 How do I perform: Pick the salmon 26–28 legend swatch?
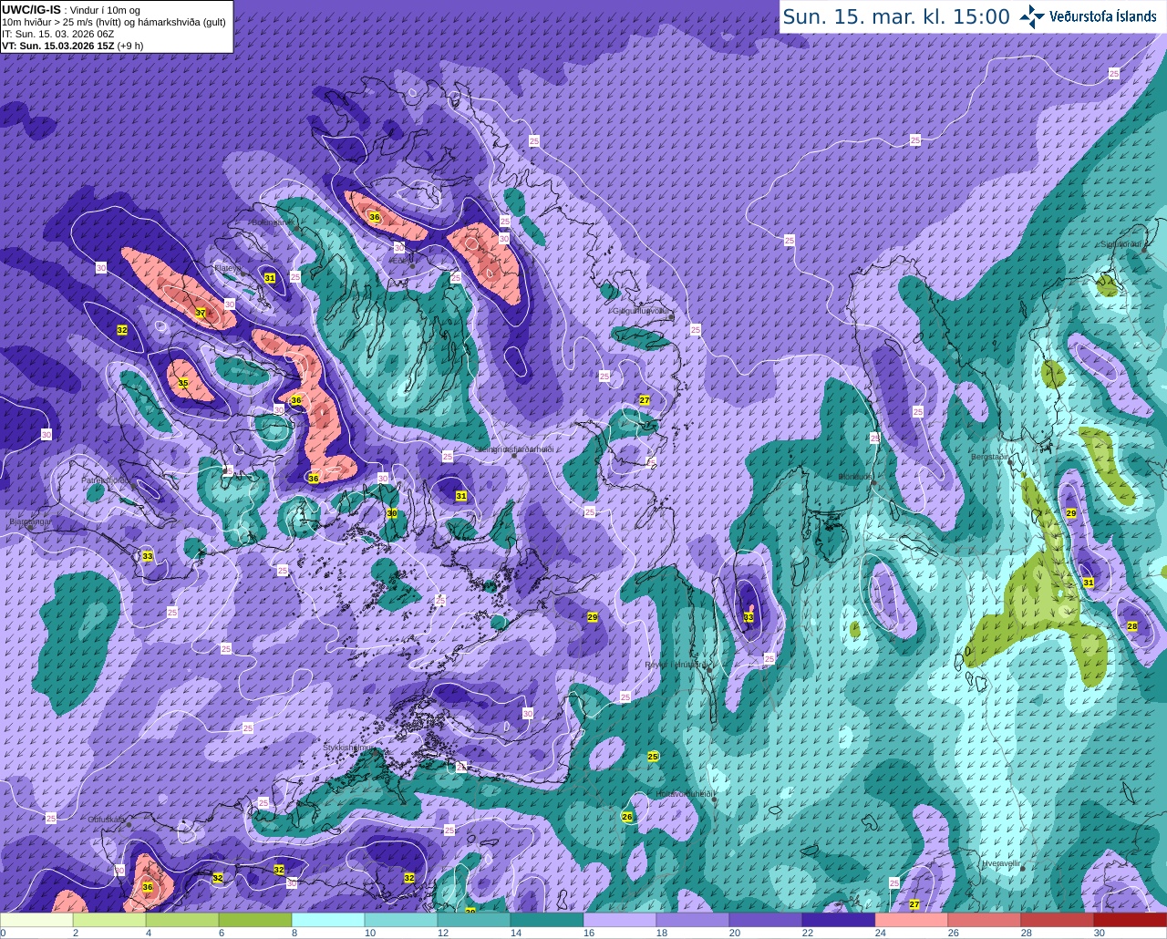985,920
